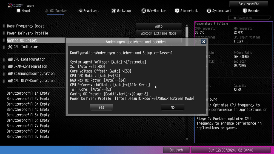Viewport: 274px width, 154px height.
Task: Click the Haupt list icon
Action: pyautogui.click(x=18, y=11)
